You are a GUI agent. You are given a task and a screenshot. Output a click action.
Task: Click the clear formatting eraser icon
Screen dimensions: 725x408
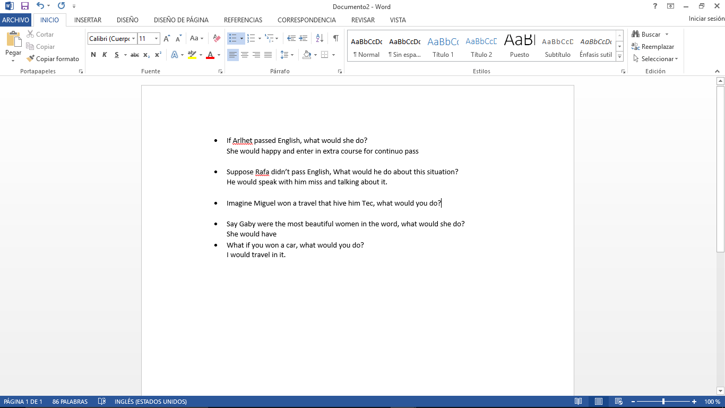[x=217, y=38]
